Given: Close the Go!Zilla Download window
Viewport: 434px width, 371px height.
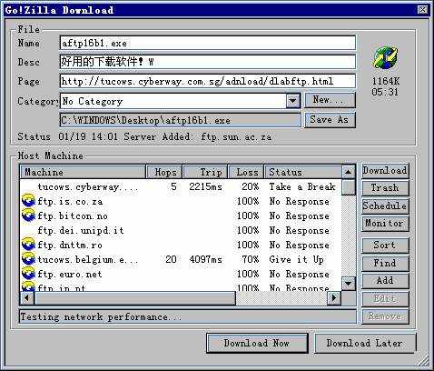Looking at the screenshot, I should 422,10.
